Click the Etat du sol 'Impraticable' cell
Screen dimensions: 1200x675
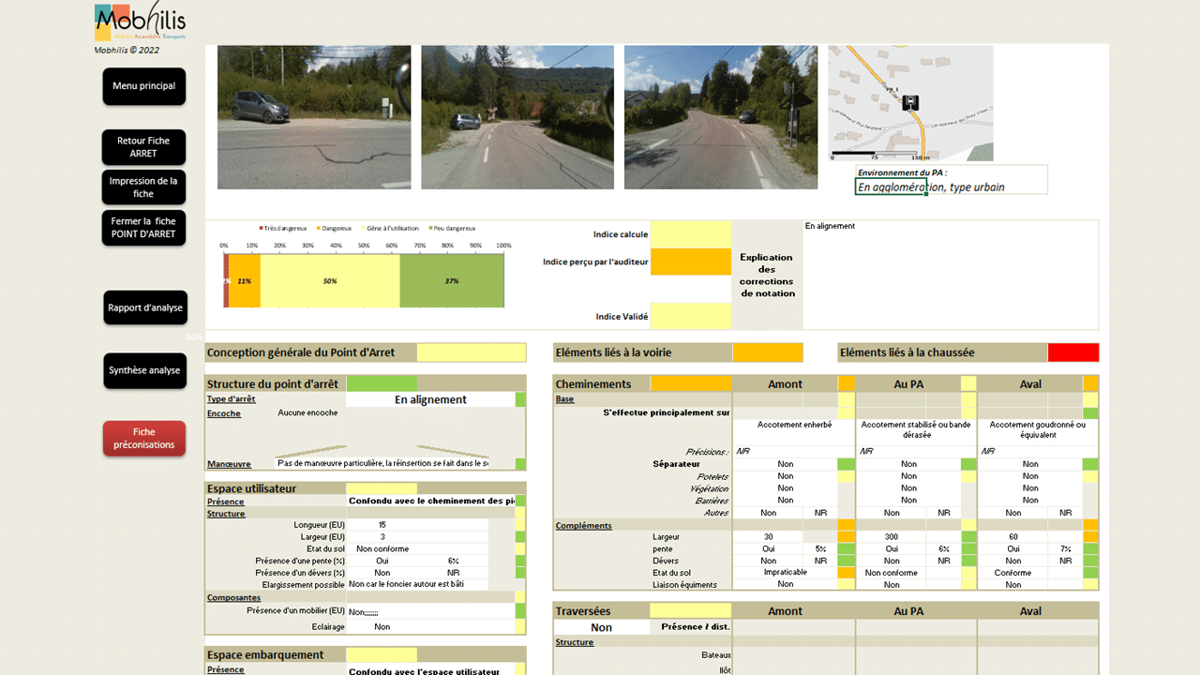[785, 573]
